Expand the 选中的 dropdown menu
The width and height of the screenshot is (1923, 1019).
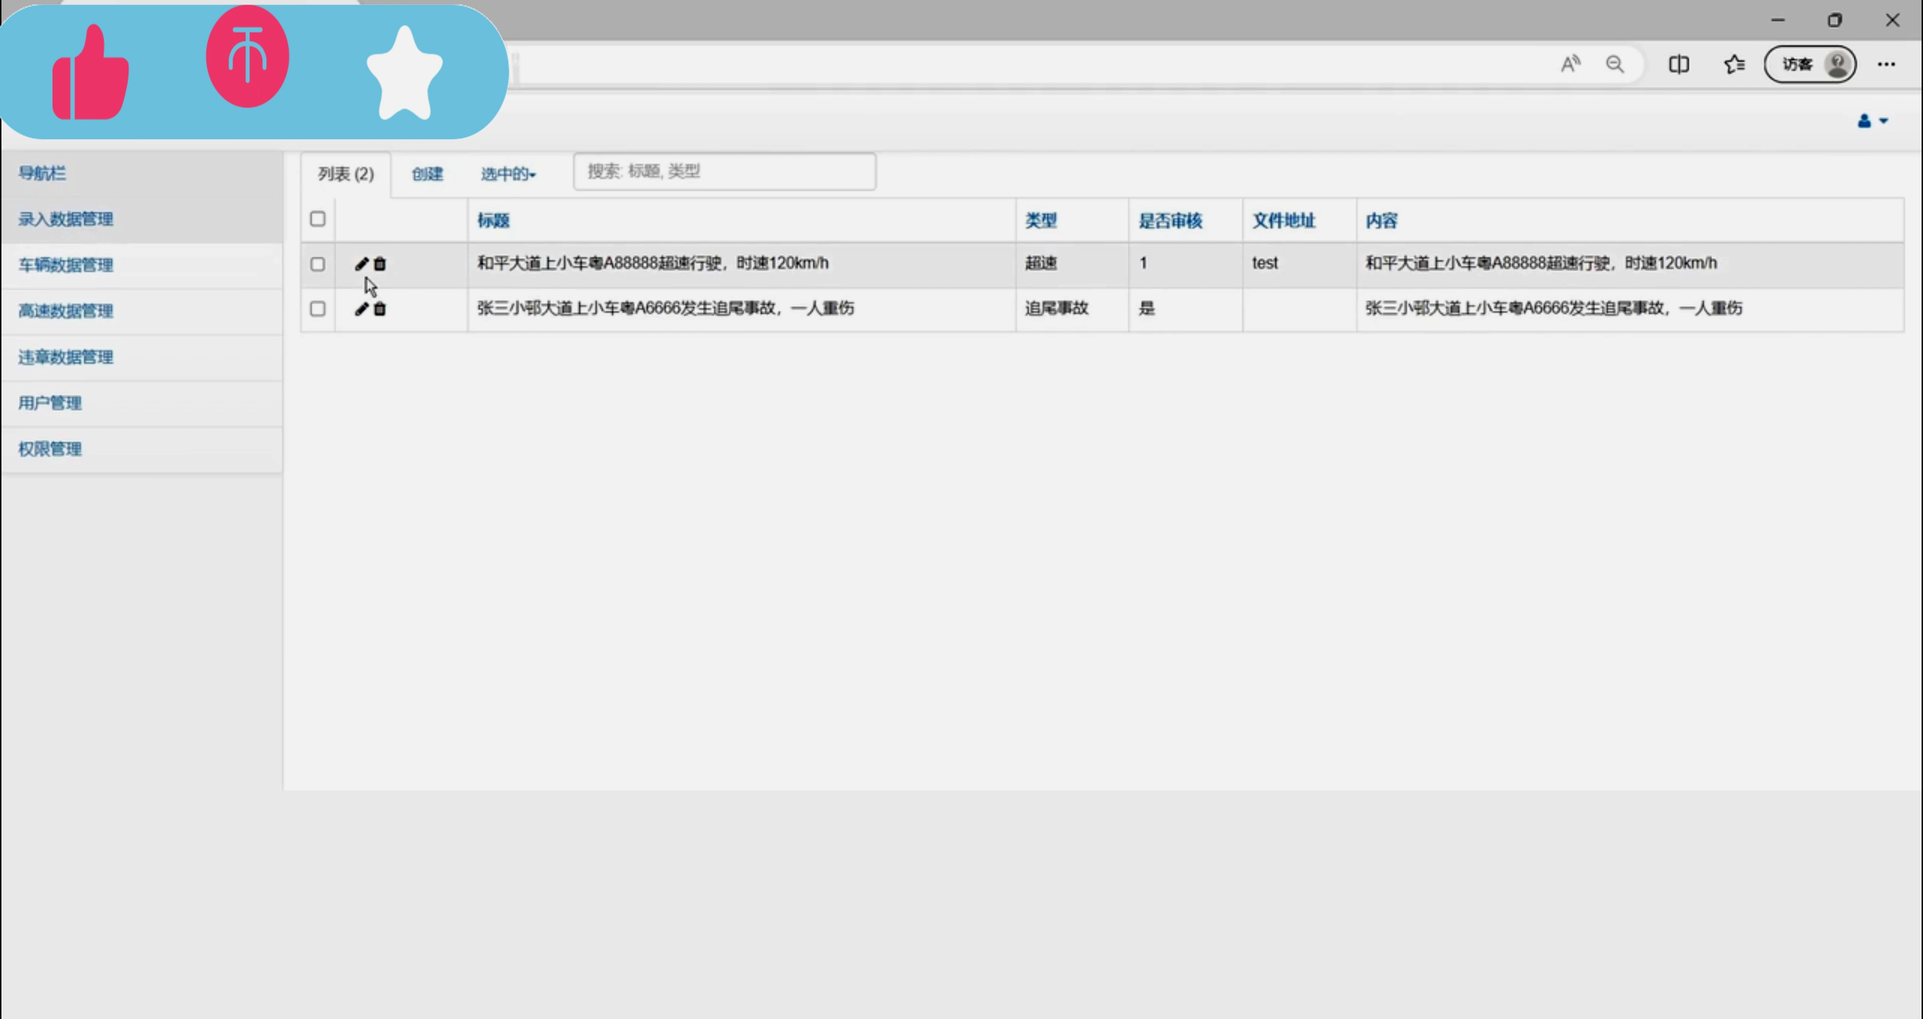[508, 174]
